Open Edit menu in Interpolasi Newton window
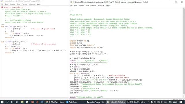The width and height of the screenshot is (185, 104). click(x=75, y=5)
